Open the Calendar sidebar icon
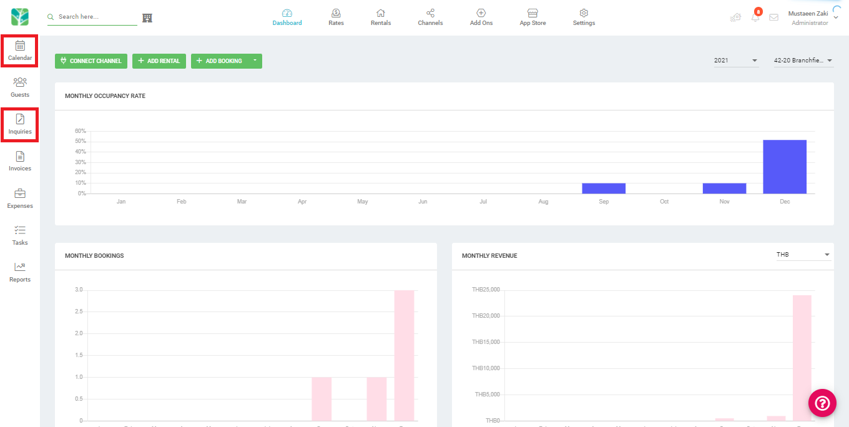Image resolution: width=849 pixels, height=427 pixels. 20,46
